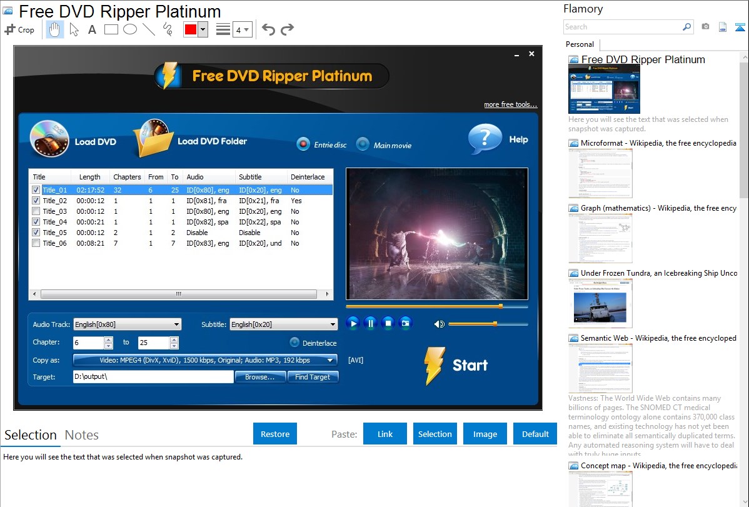The image size is (749, 507).
Task: Click the Flamory search magnifier icon
Action: click(686, 27)
